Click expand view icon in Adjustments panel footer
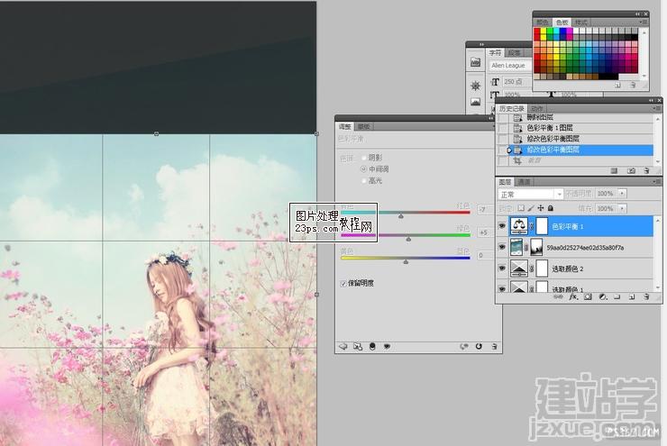Viewport: 667px width, 446px height. click(358, 347)
